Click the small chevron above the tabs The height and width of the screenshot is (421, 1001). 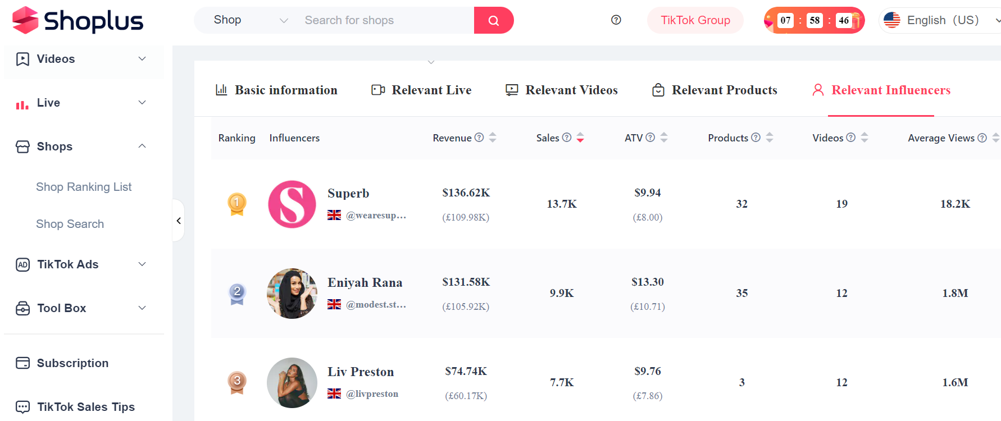pos(431,62)
